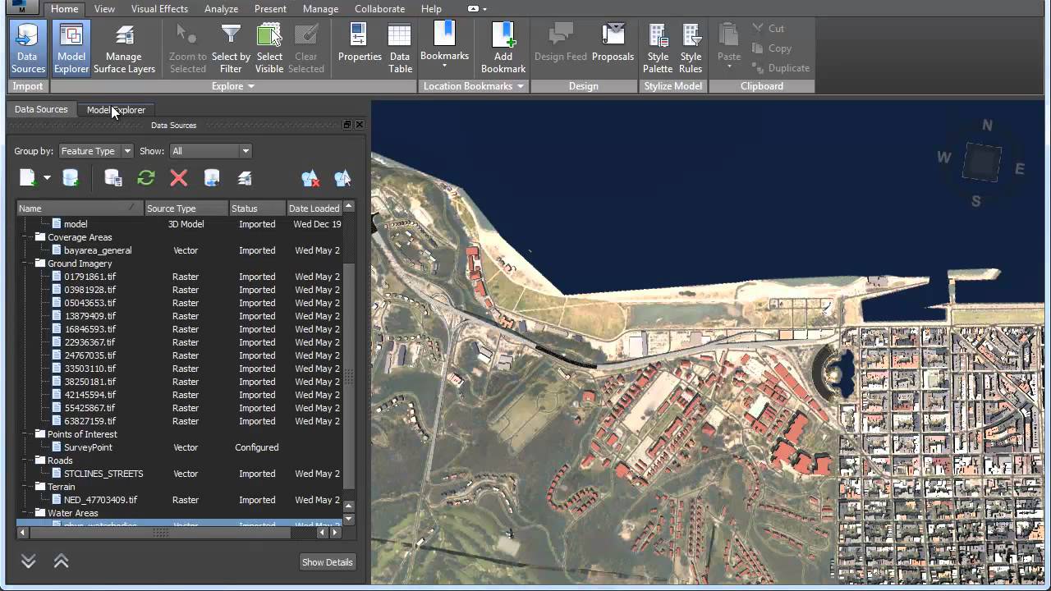Open the Proposals tool
Screen dimensions: 1051x591
click(613, 48)
